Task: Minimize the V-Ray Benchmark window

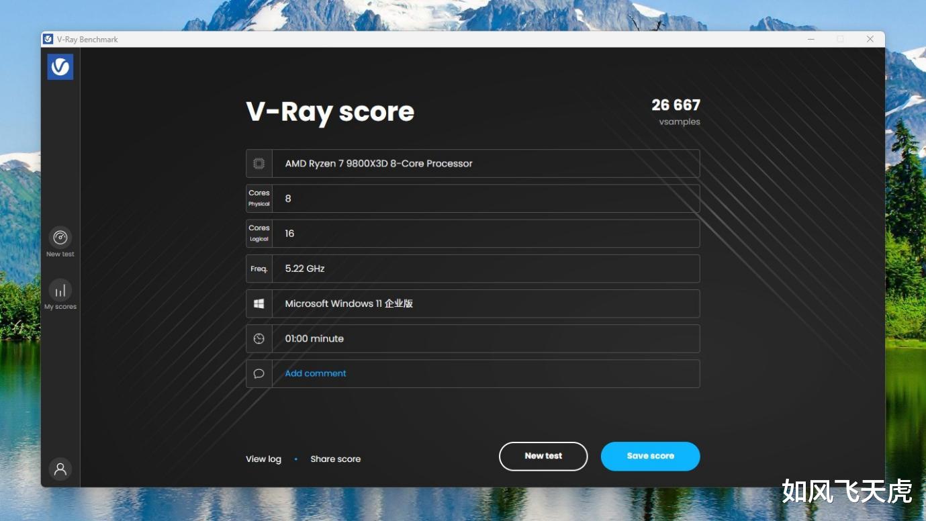Action: click(811, 39)
